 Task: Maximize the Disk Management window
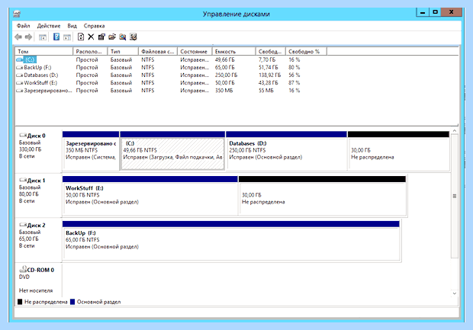tap(435, 12)
